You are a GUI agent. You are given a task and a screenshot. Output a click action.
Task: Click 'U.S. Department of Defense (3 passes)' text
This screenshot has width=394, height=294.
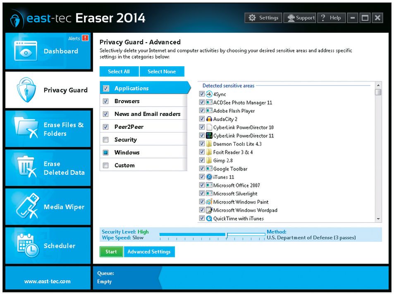pyautogui.click(x=311, y=238)
